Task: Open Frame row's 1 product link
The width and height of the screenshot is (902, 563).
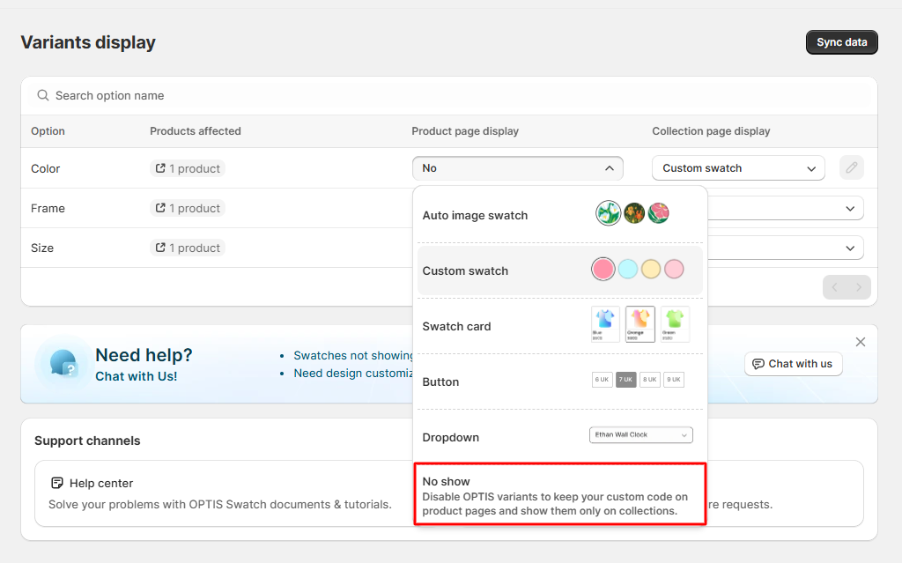Action: [188, 209]
